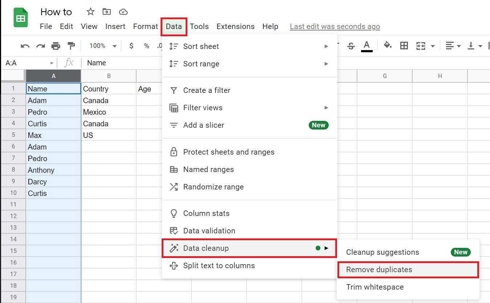
Task: Open the Print icon
Action: click(56, 46)
